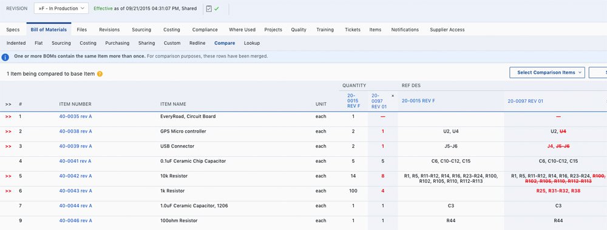Select the Bill of Materials tab
This screenshot has height=230, width=607.
click(x=49, y=30)
